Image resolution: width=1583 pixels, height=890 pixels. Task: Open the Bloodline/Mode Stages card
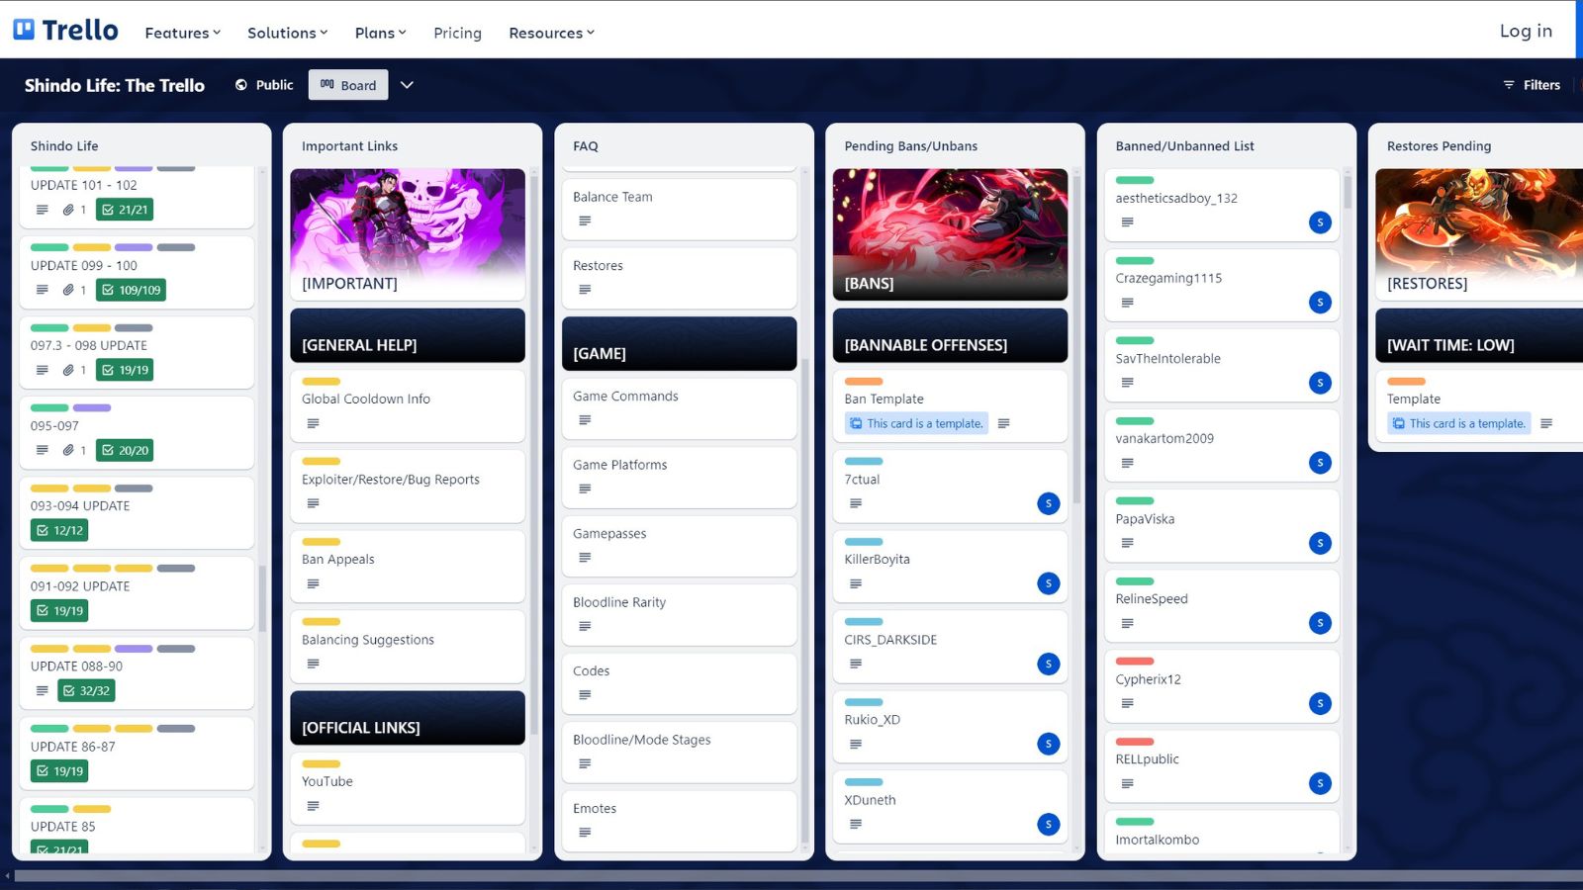coord(679,753)
